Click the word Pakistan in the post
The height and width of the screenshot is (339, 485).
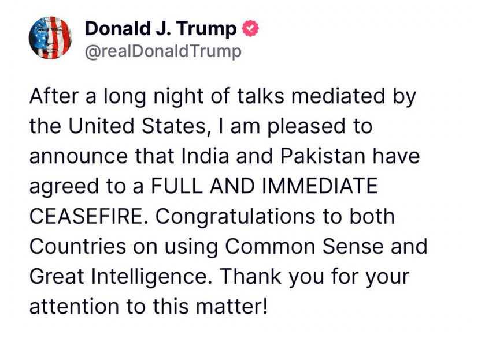pos(323,156)
